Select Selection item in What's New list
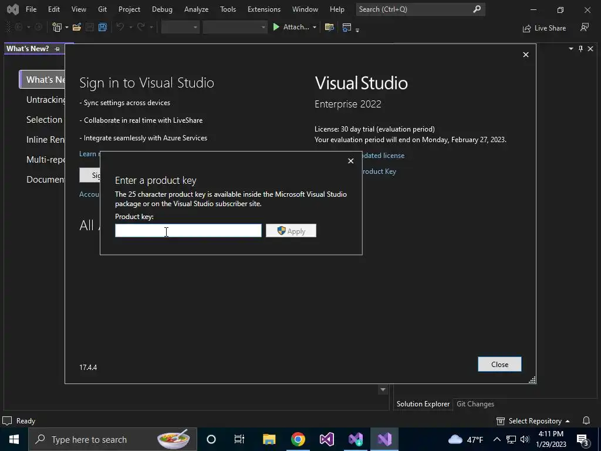The height and width of the screenshot is (451, 601). 44,120
